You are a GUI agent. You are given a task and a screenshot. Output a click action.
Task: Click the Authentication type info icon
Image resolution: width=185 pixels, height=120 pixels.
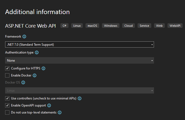pyautogui.click(x=37, y=52)
